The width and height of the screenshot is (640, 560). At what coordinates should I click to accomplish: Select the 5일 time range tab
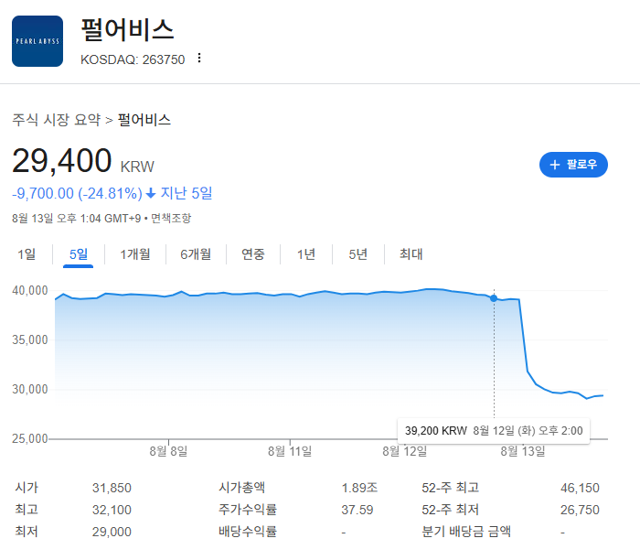tap(79, 254)
